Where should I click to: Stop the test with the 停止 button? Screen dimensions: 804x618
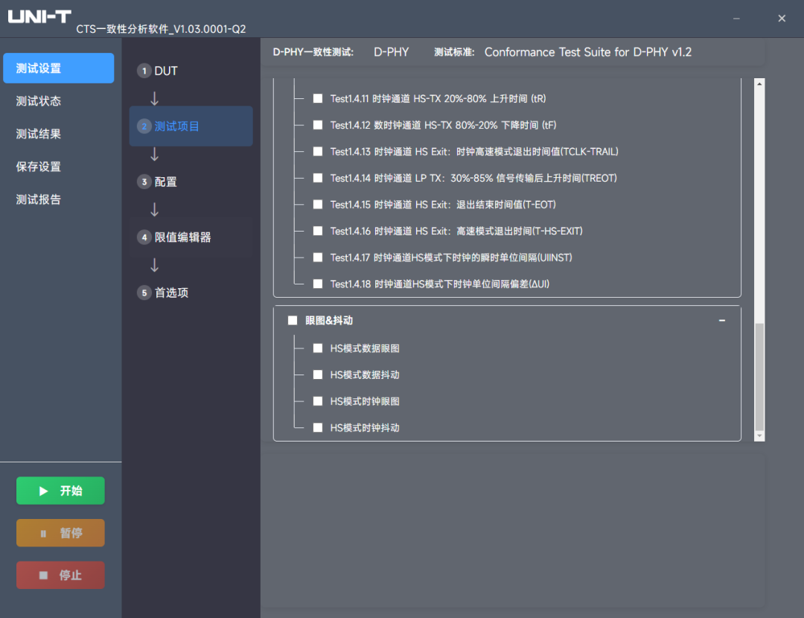(x=60, y=575)
